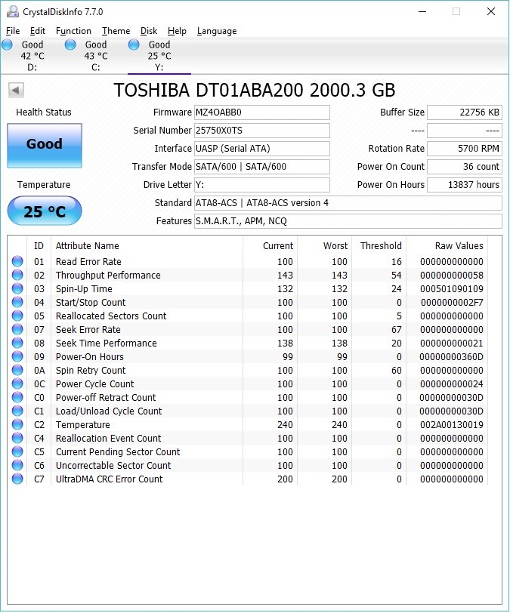This screenshot has width=510, height=613.
Task: Open the Function menu
Action: (x=73, y=31)
